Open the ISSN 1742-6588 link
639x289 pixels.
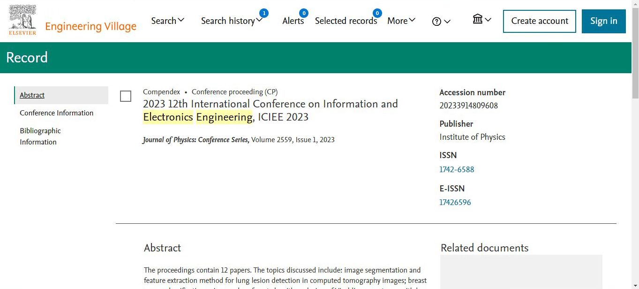pos(457,169)
